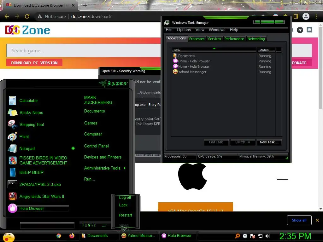Open Windows menu in Task Manager
The image size is (323, 242).
pos(217,30)
